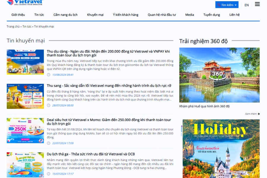This screenshot has width=267, height=178.
Task: Switch language to EN
Action: (247, 5)
